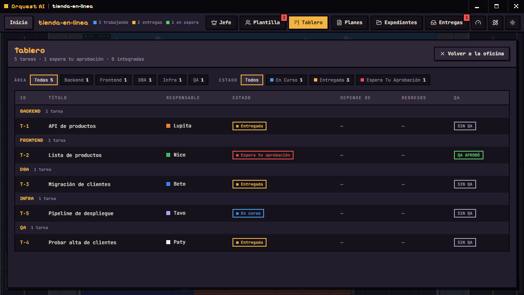Click the Espera tu aprobación badge for T-2
This screenshot has width=524, height=295.
click(x=263, y=155)
